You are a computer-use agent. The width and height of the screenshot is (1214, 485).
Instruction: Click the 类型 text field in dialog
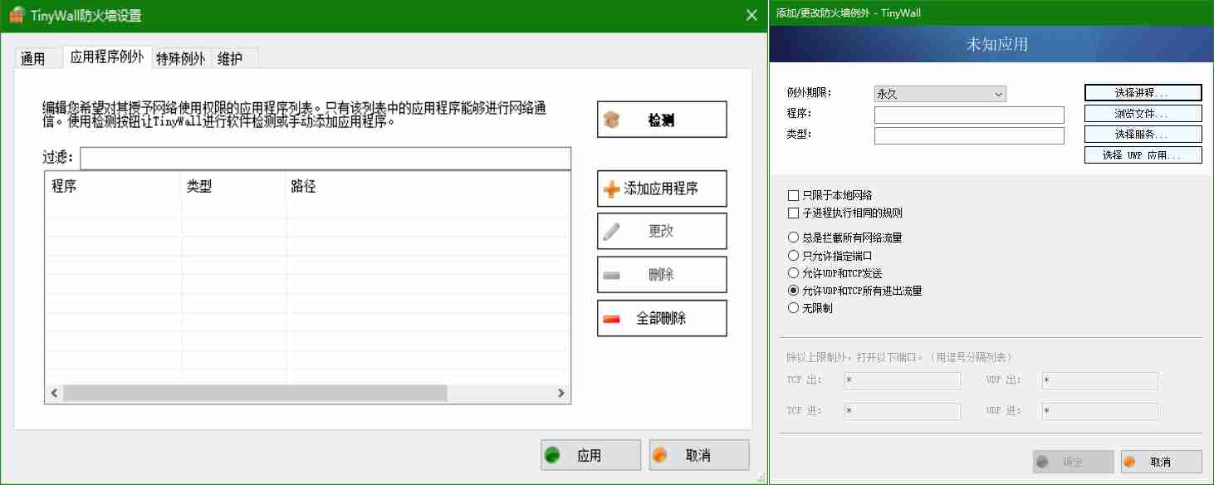969,135
